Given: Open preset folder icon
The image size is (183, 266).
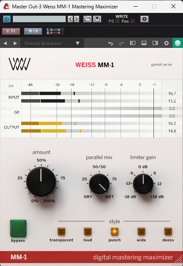Looking at the screenshot, I should (87, 19).
